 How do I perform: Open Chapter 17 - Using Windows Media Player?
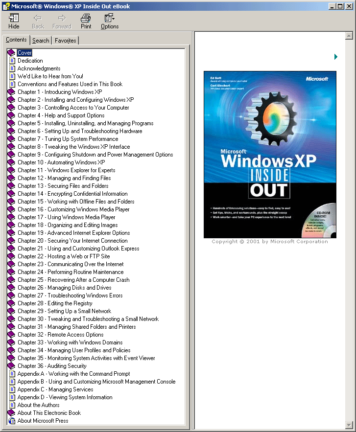click(x=67, y=217)
